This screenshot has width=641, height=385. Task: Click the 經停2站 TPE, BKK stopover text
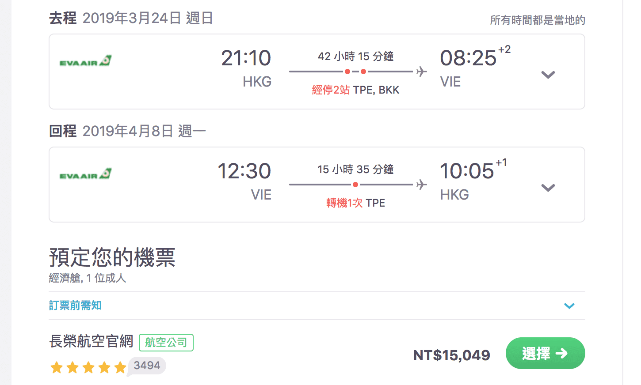[355, 90]
